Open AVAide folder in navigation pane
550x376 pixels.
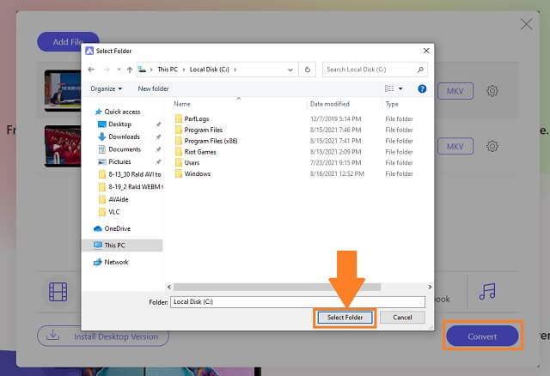pyautogui.click(x=113, y=199)
